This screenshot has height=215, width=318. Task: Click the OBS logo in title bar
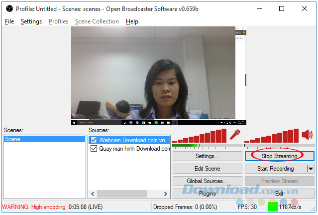[9, 9]
